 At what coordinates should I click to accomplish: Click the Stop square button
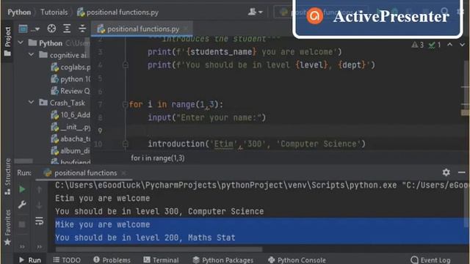[22, 224]
